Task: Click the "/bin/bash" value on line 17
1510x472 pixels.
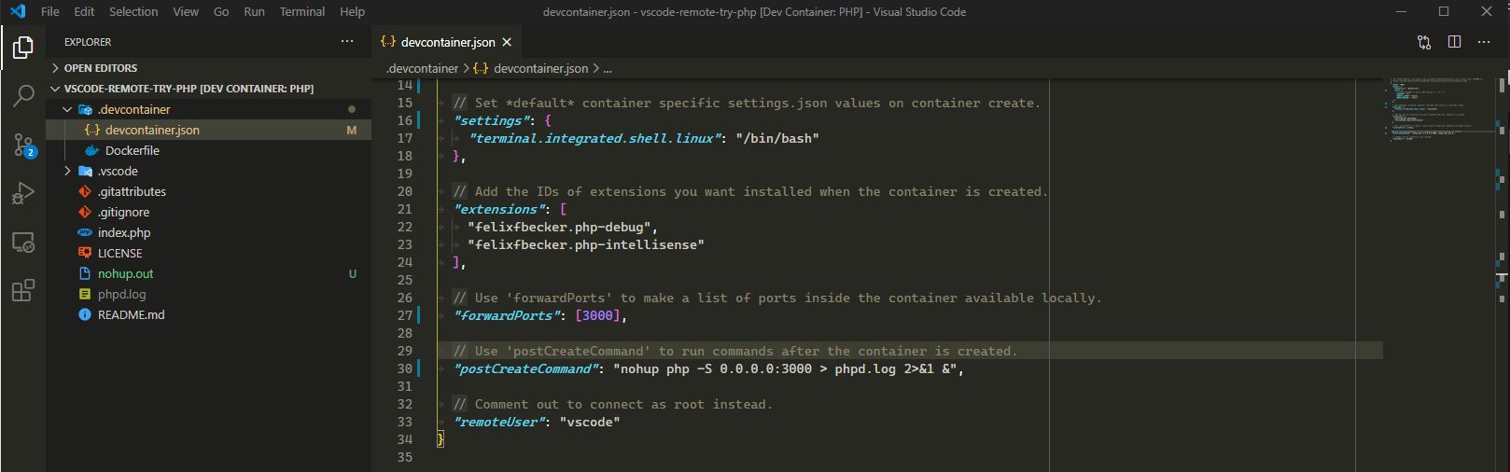Action: pyautogui.click(x=777, y=138)
